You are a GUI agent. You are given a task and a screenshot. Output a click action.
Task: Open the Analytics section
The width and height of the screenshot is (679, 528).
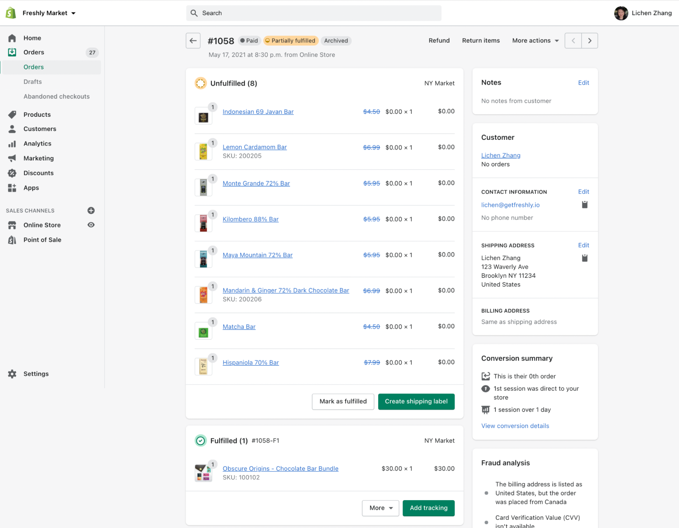point(37,144)
